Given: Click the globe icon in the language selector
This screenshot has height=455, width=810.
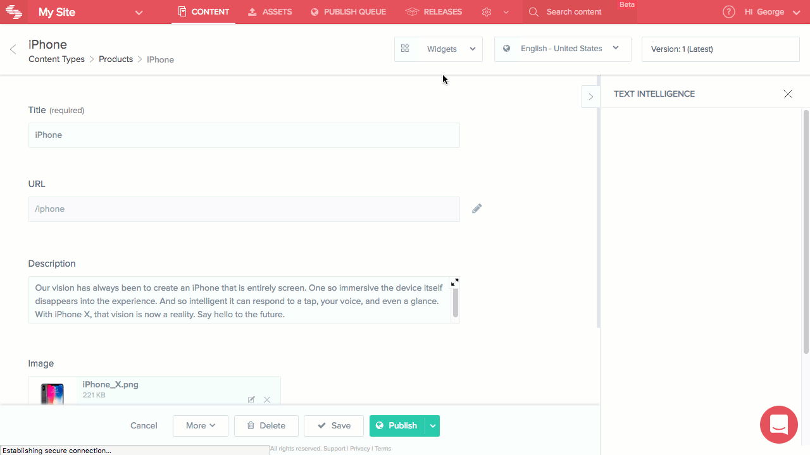Looking at the screenshot, I should tap(507, 49).
